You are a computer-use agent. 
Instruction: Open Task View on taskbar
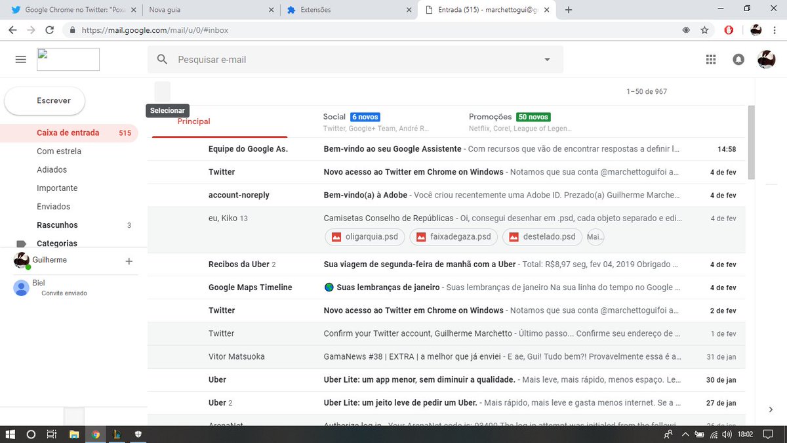(x=51, y=434)
